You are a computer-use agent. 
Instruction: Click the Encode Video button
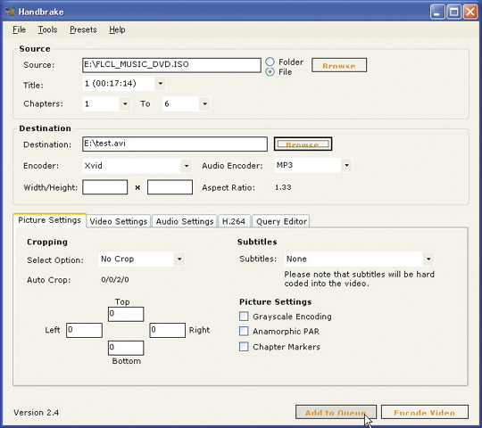click(425, 412)
